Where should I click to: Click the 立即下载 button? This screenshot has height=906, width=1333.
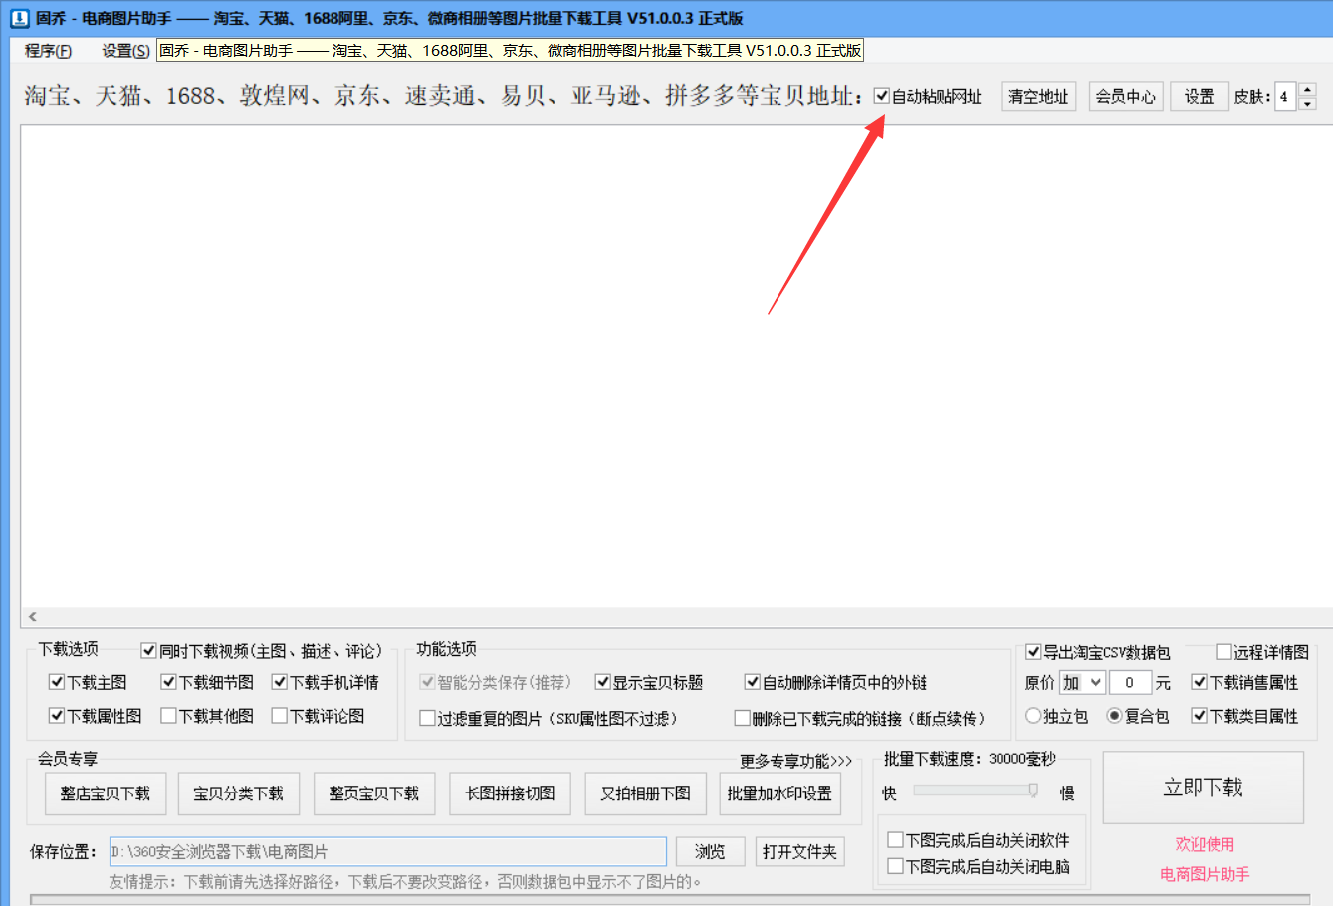click(x=1203, y=788)
